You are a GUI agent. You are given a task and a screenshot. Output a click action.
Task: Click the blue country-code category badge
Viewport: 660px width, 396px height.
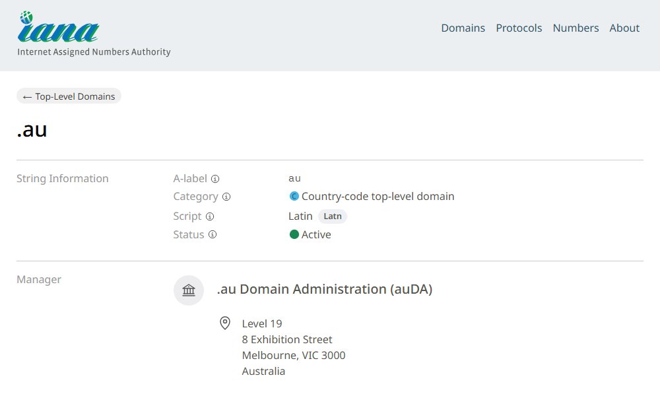pyautogui.click(x=294, y=196)
